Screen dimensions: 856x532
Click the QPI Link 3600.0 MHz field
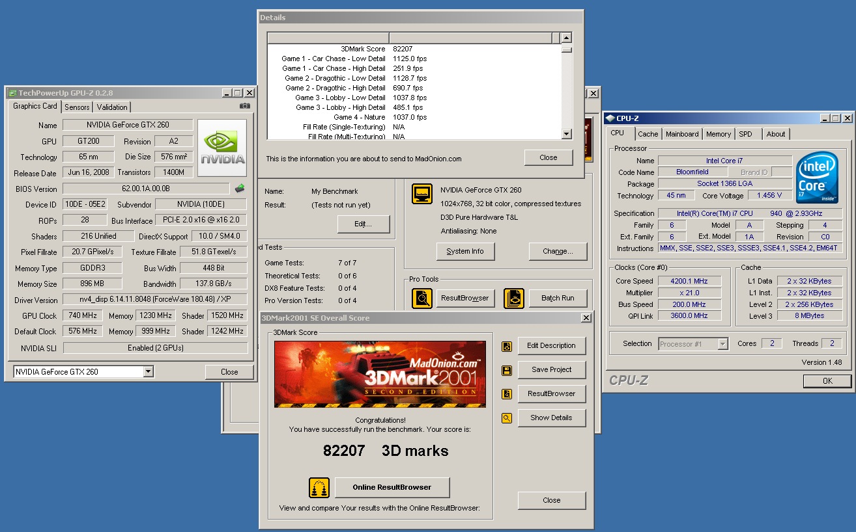pyautogui.click(x=690, y=315)
